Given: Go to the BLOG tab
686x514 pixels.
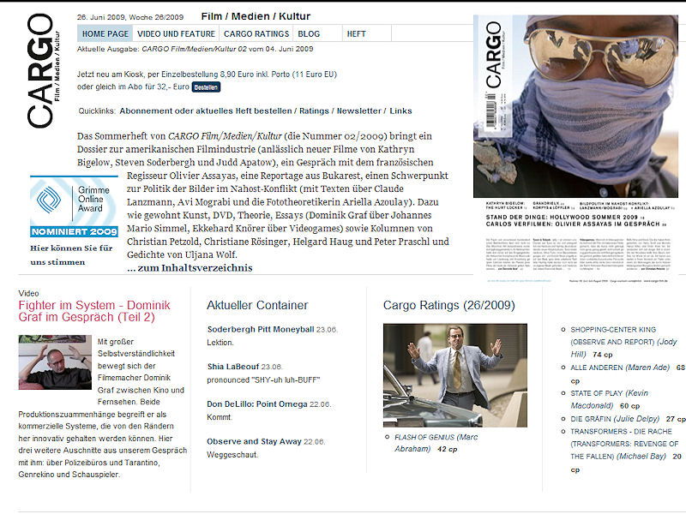Looking at the screenshot, I should (309, 33).
